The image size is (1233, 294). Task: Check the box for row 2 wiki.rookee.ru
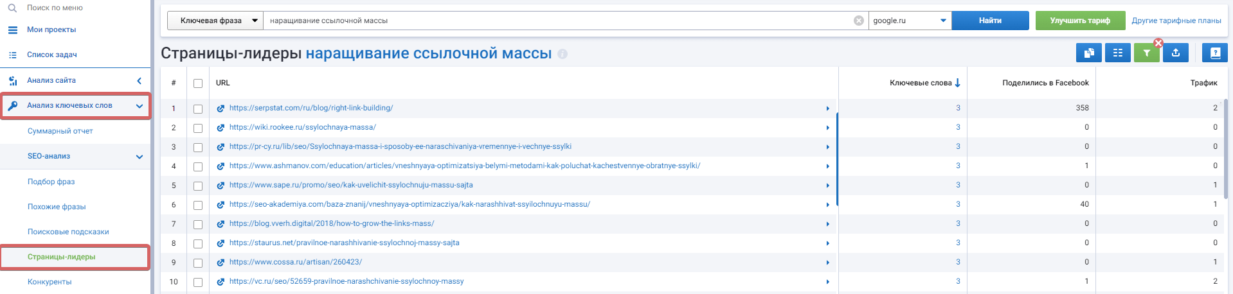[198, 128]
